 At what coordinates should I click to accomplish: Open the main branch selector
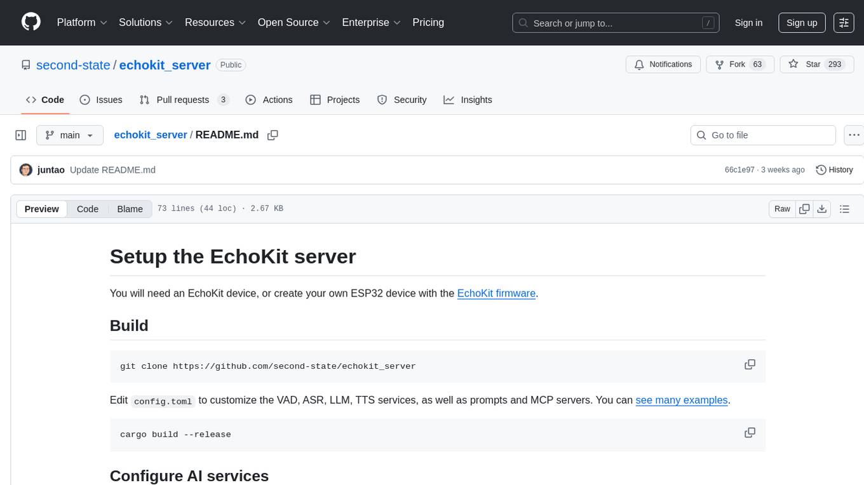(x=70, y=135)
